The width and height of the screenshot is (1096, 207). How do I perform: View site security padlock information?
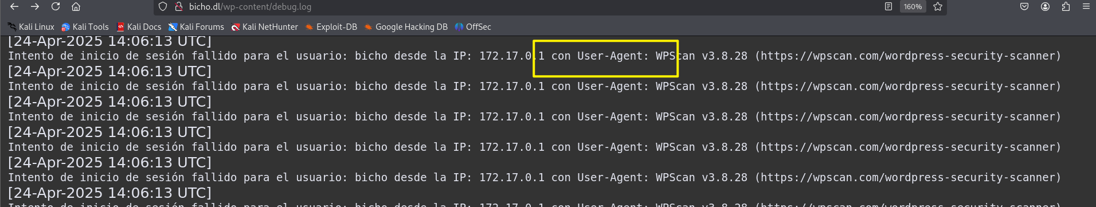coord(178,7)
